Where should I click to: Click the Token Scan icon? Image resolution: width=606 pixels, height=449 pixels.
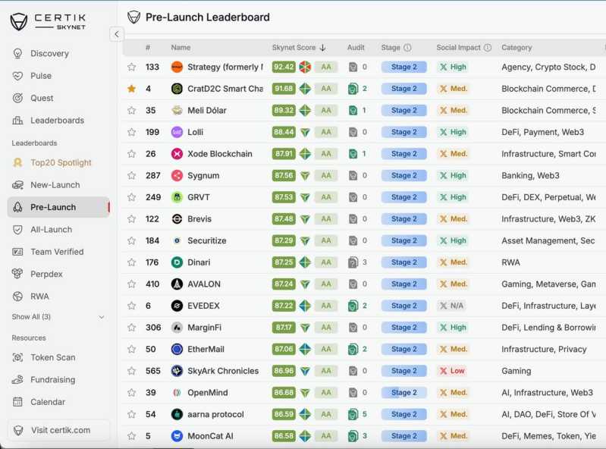[17, 357]
